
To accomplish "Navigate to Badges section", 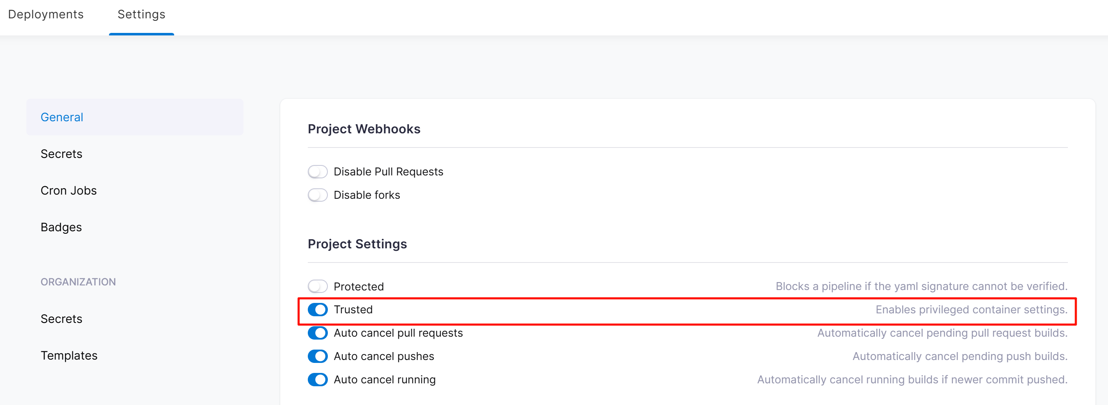I will [61, 227].
